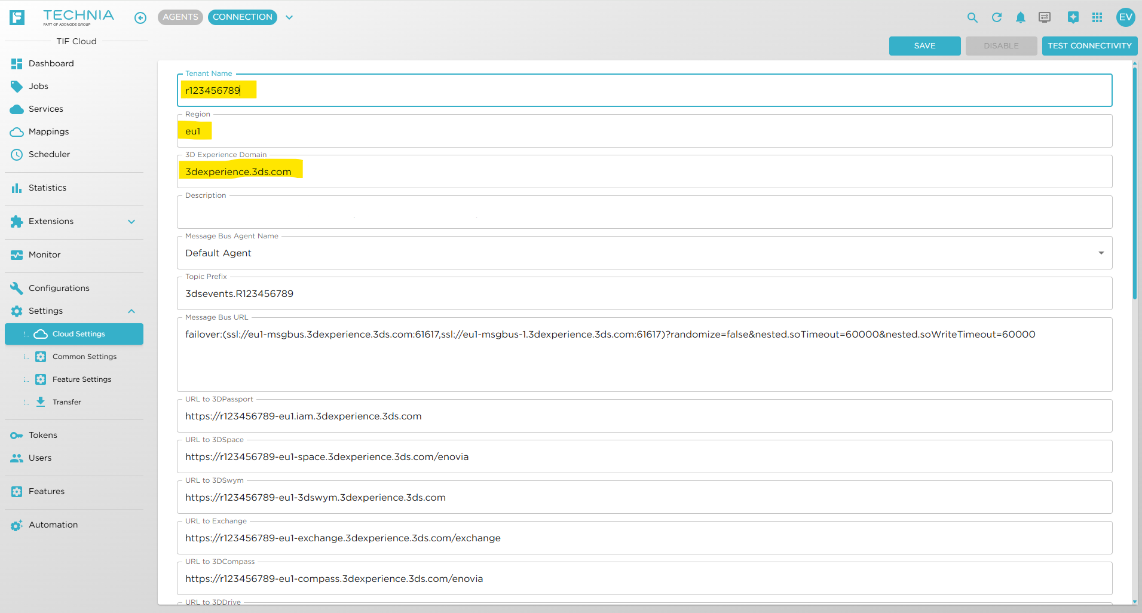Expand the Extensions menu section
The width and height of the screenshot is (1142, 613).
click(131, 222)
